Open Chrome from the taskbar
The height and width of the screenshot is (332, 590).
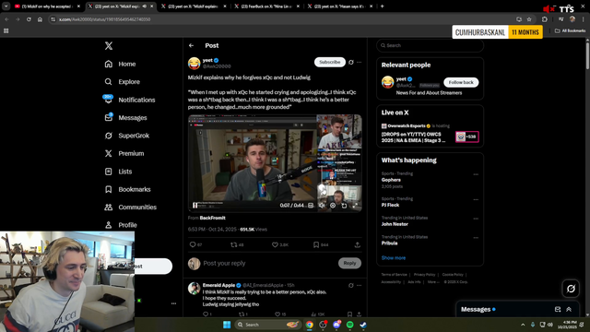[310, 325]
